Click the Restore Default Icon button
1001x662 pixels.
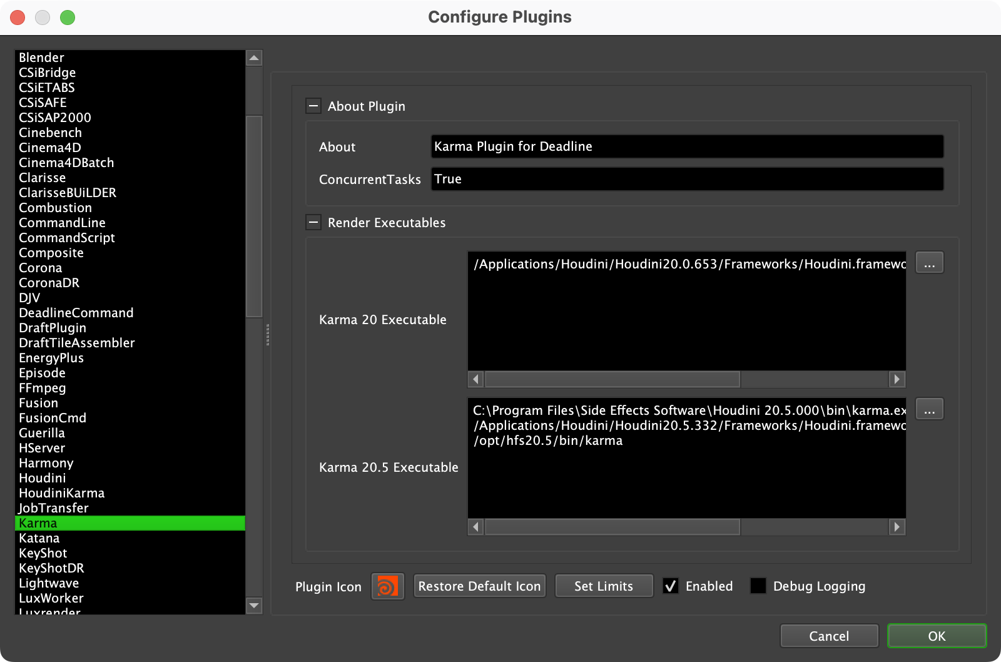[x=479, y=586]
